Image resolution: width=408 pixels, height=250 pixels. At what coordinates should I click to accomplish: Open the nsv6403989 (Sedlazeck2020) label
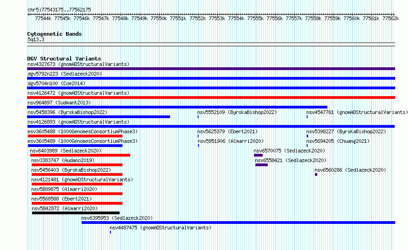tap(66, 151)
